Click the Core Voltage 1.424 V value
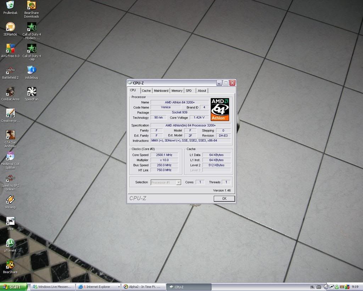 coord(199,117)
